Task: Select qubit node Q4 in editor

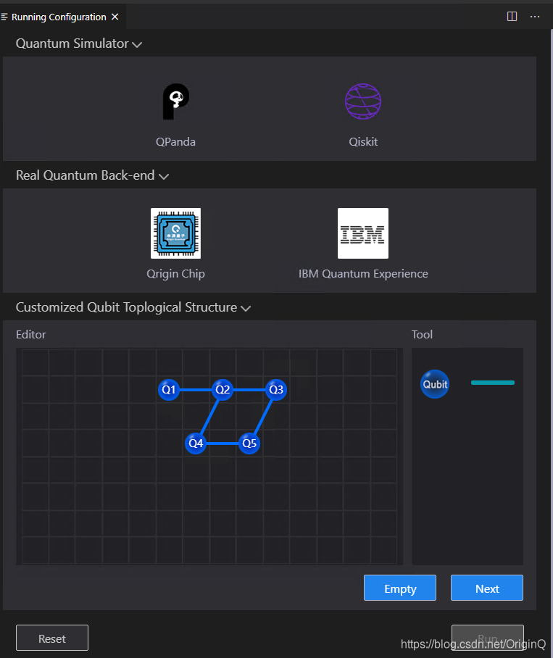Action: click(196, 443)
